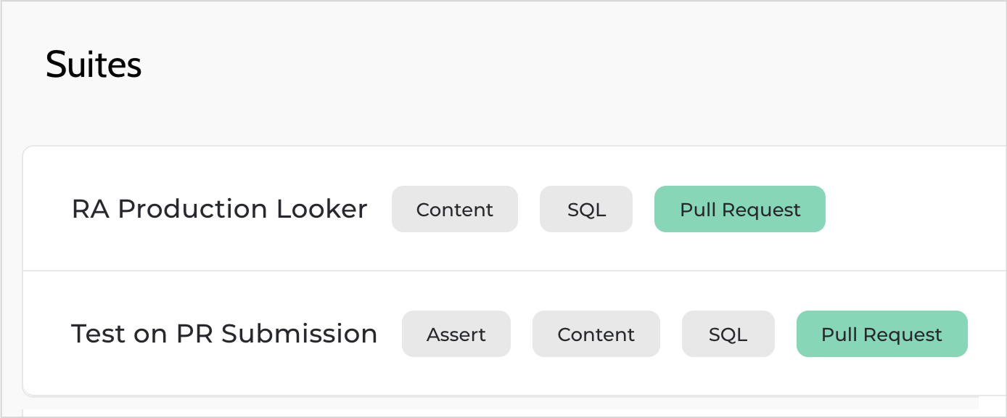Click RA Production Looker's green Pull Request badge
The height and width of the screenshot is (418, 1007).
point(740,210)
